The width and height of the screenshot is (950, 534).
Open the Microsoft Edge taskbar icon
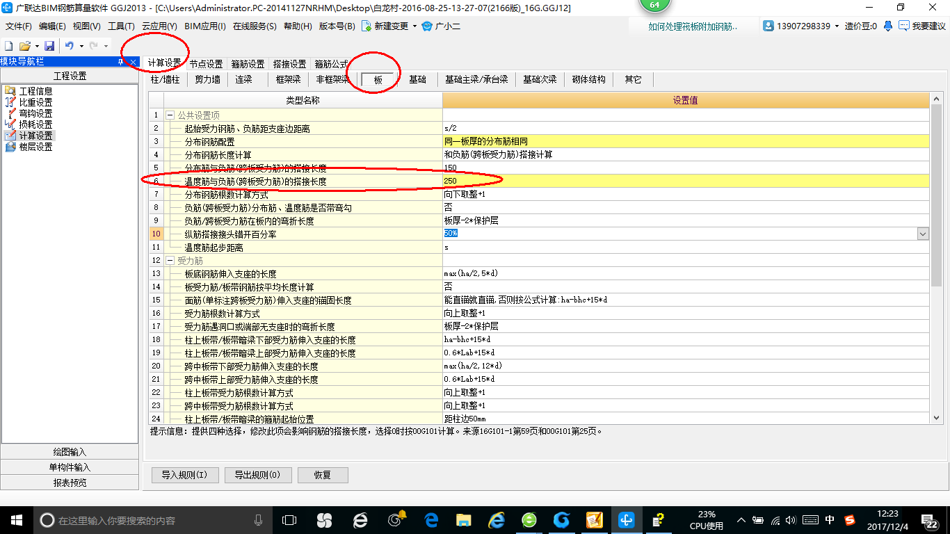[431, 520]
